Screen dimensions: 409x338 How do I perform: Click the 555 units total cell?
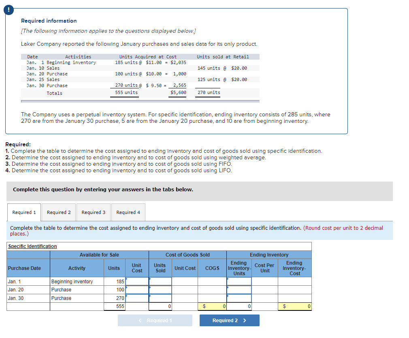115,306
